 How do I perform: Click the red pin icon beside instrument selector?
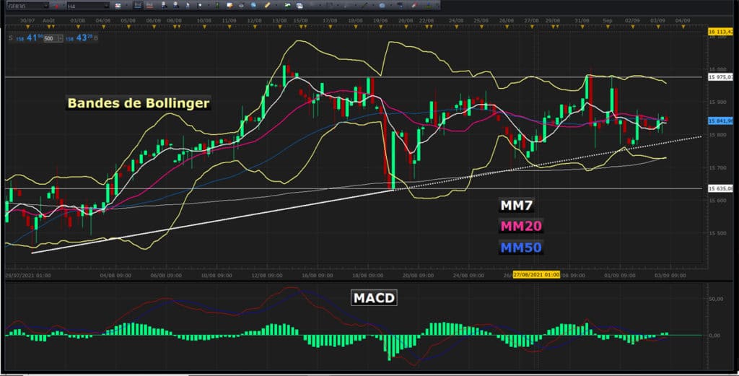[56, 6]
